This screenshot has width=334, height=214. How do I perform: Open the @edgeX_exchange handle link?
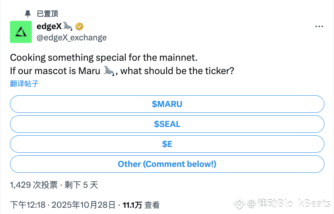[72, 37]
